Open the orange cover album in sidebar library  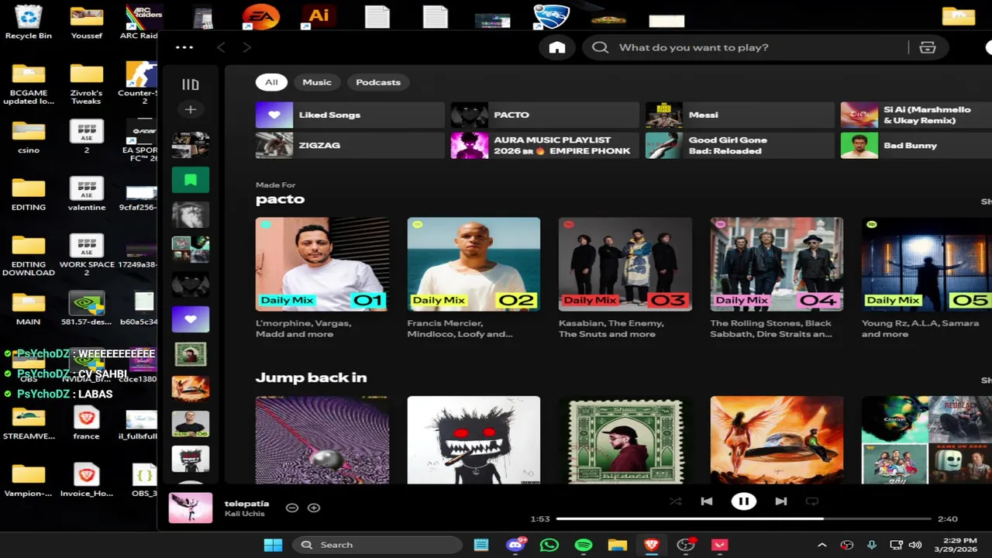(191, 389)
